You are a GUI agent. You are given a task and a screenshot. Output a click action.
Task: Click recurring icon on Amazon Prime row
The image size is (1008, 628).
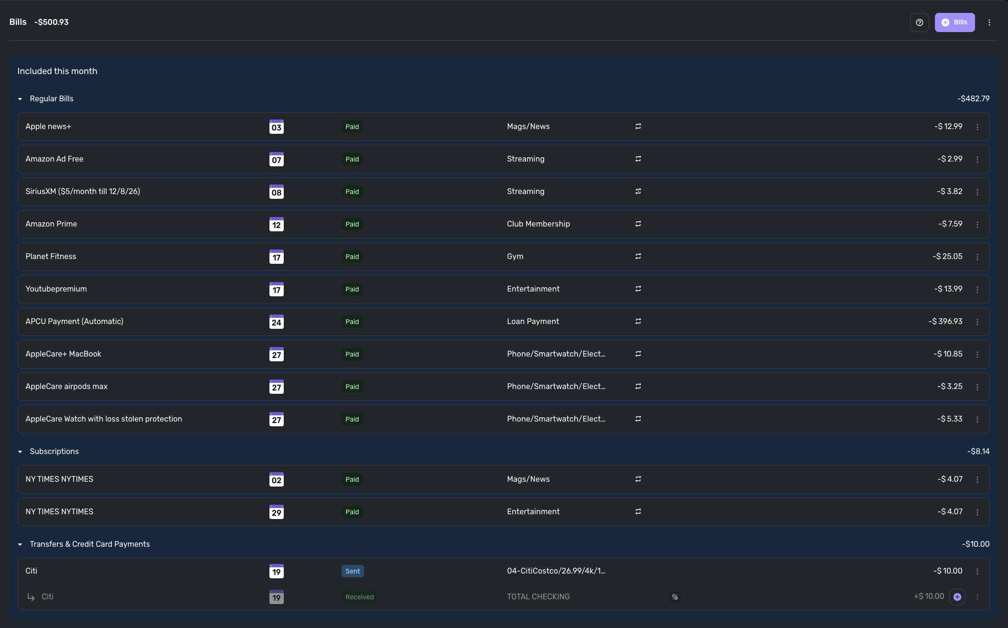tap(638, 224)
